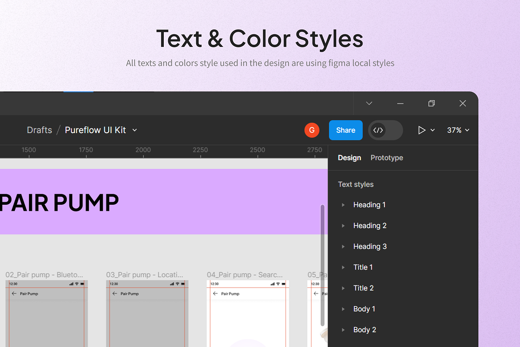The height and width of the screenshot is (347, 520).
Task: Select the Heading 2 style label
Action: point(370,226)
